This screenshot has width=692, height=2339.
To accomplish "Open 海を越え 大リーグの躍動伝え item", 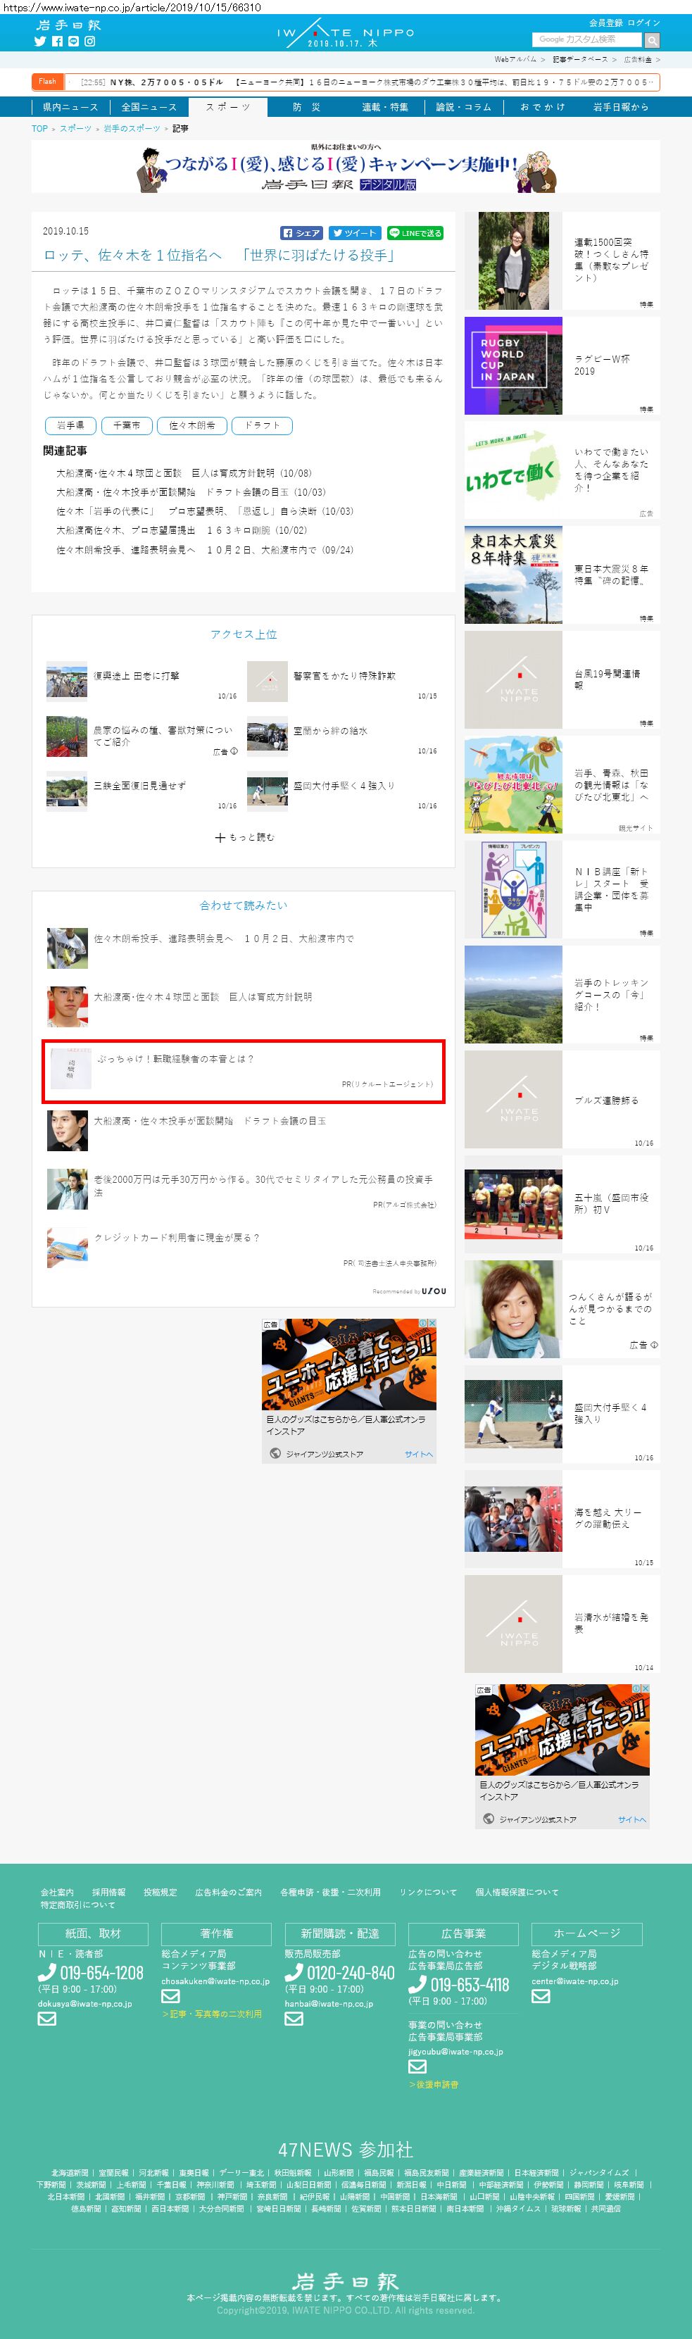I will 608,1518.
